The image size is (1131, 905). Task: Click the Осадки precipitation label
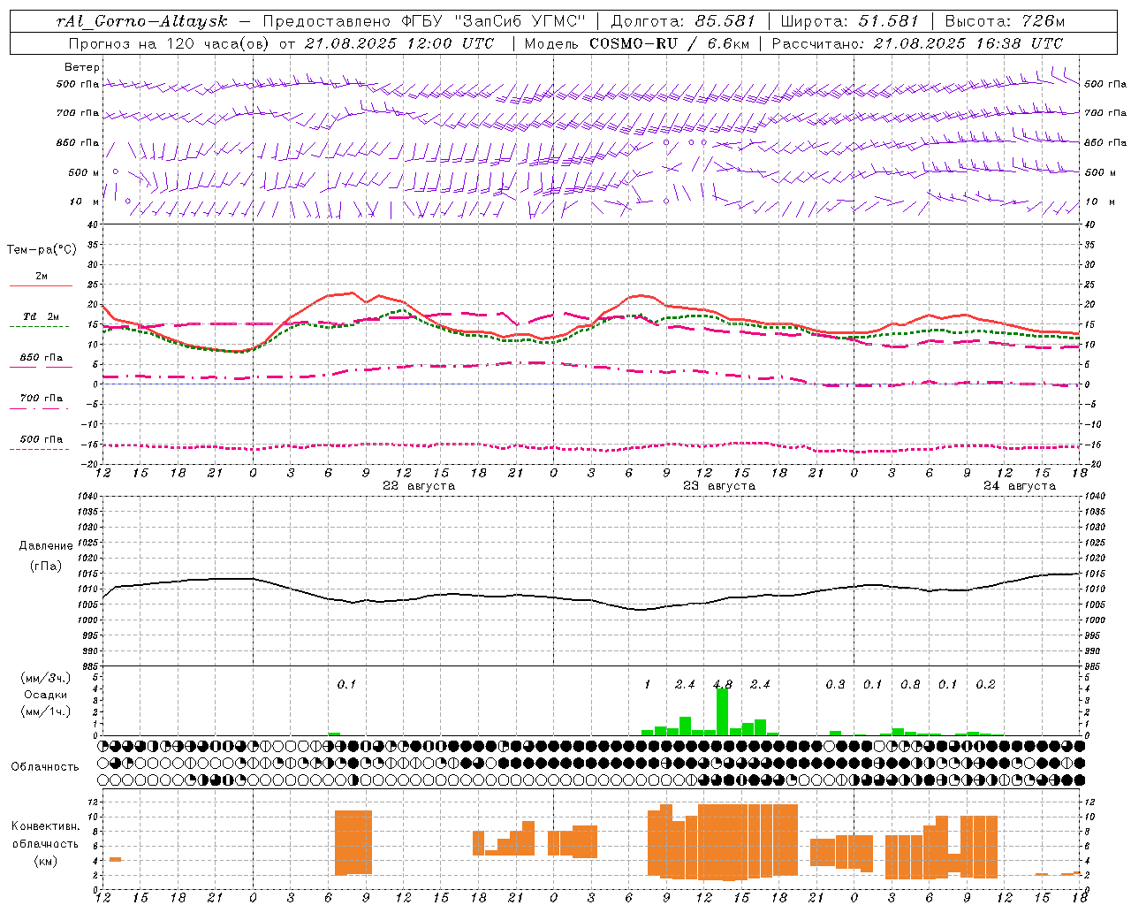coord(45,695)
